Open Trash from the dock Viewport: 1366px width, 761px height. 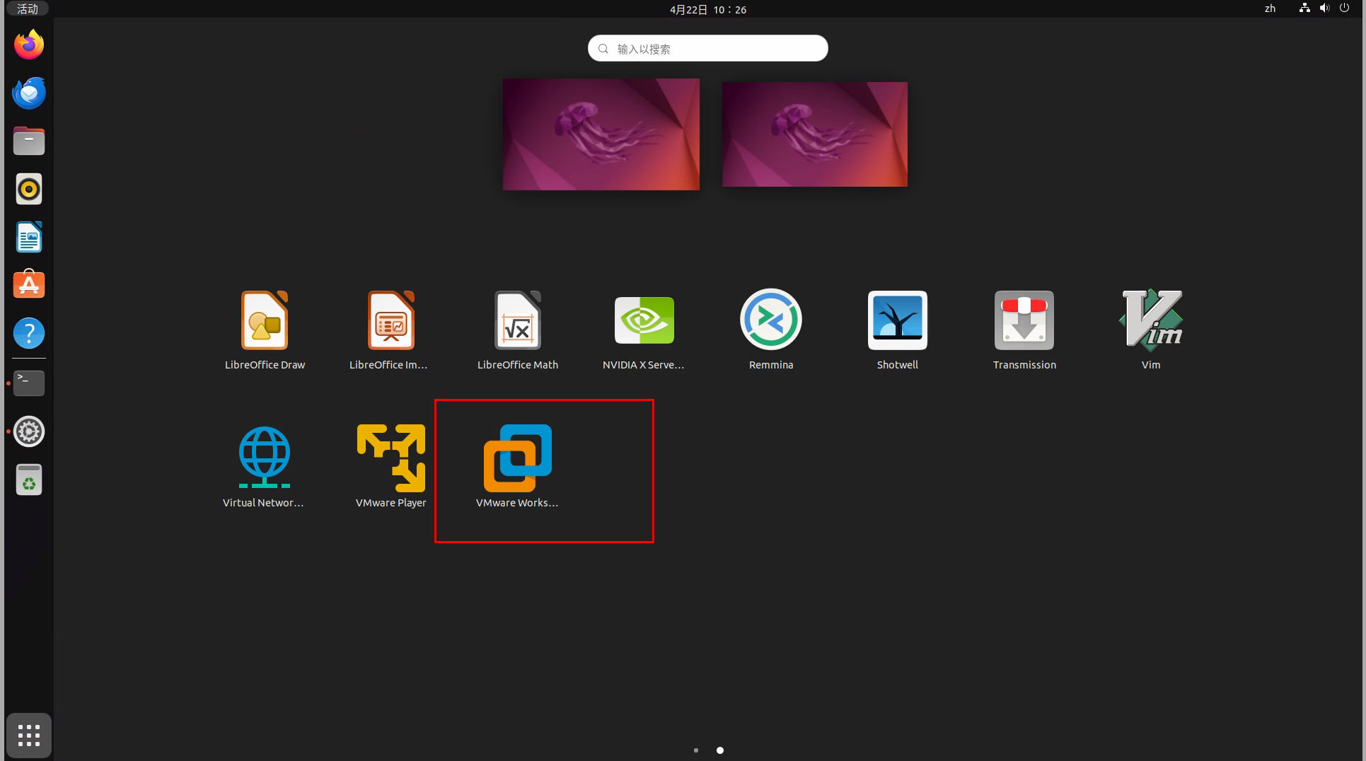(29, 480)
